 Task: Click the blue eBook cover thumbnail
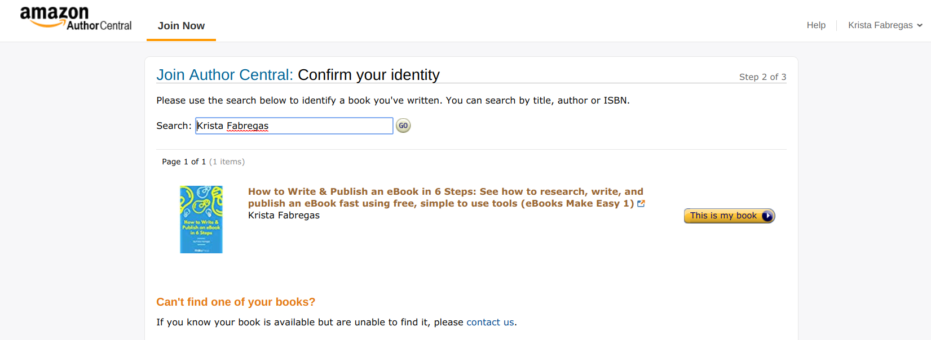(201, 220)
